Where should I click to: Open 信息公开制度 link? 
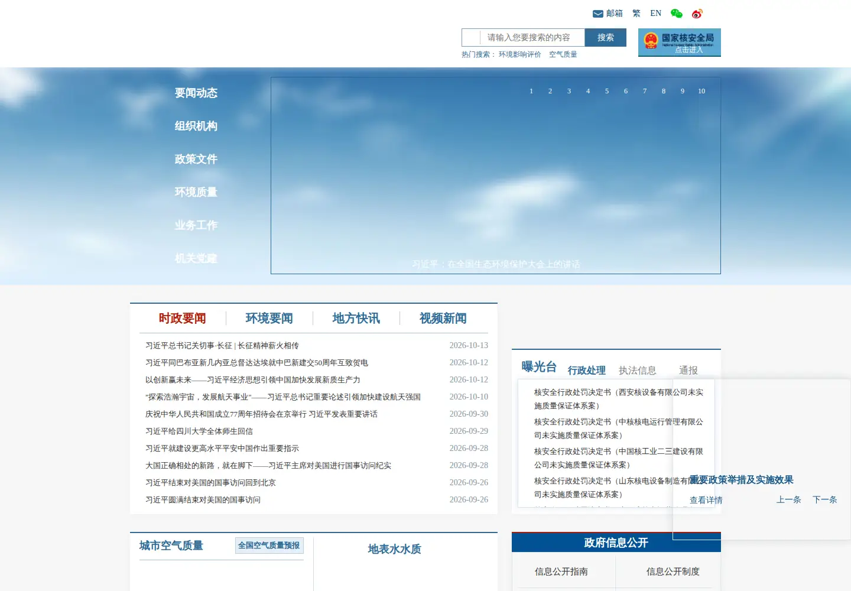673,571
